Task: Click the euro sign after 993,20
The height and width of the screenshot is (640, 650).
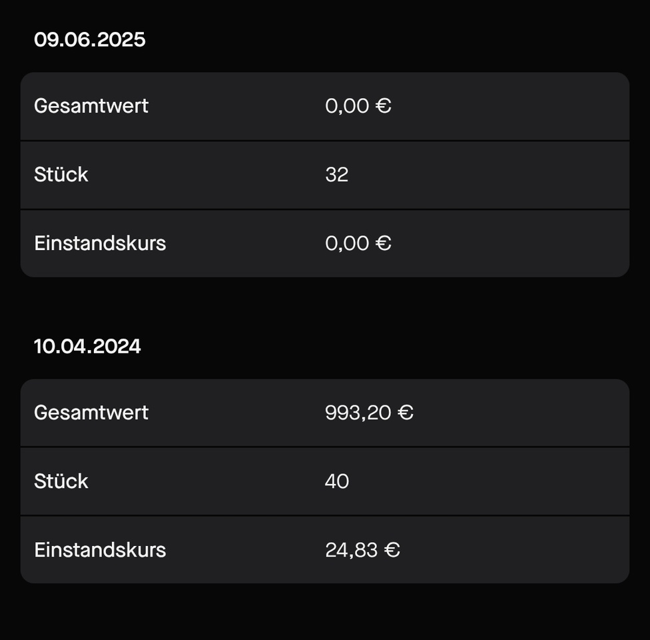Action: [406, 413]
